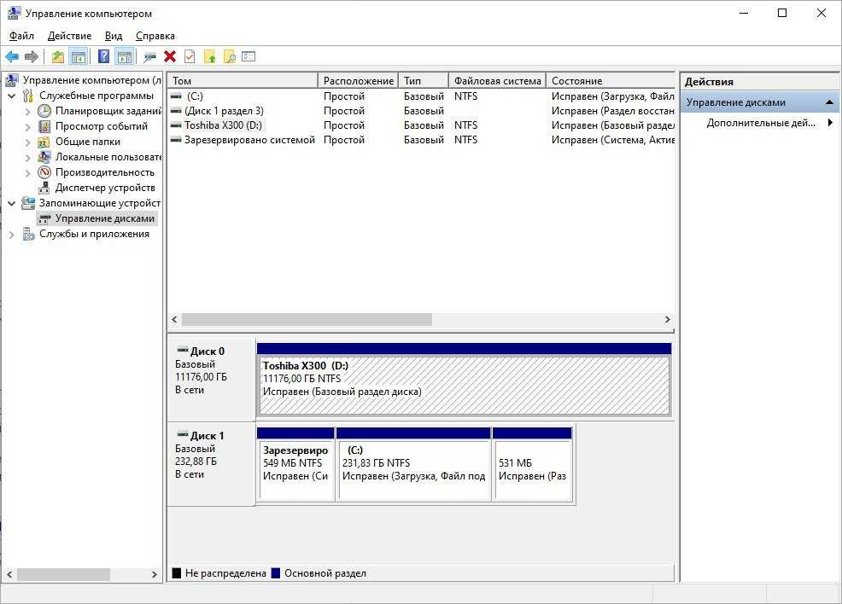842x604 pixels.
Task: Toggle the console tree show/hide icon
Action: coord(79,57)
